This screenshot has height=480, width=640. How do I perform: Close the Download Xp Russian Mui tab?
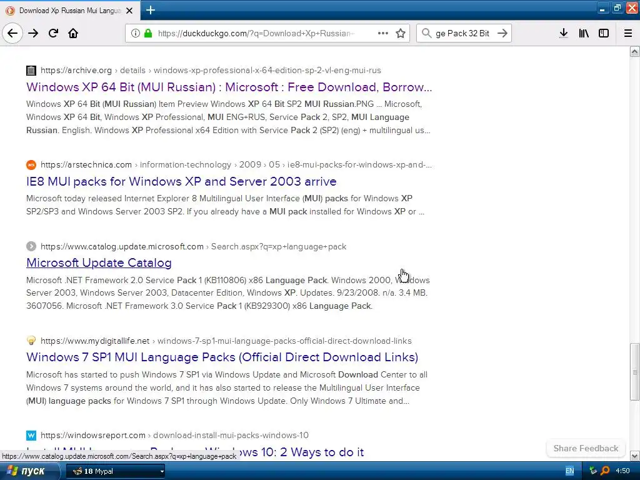pos(129,11)
